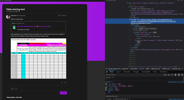Expand the div id doc-title node
Viewport: 184px width, 100px height.
pos(137,36)
